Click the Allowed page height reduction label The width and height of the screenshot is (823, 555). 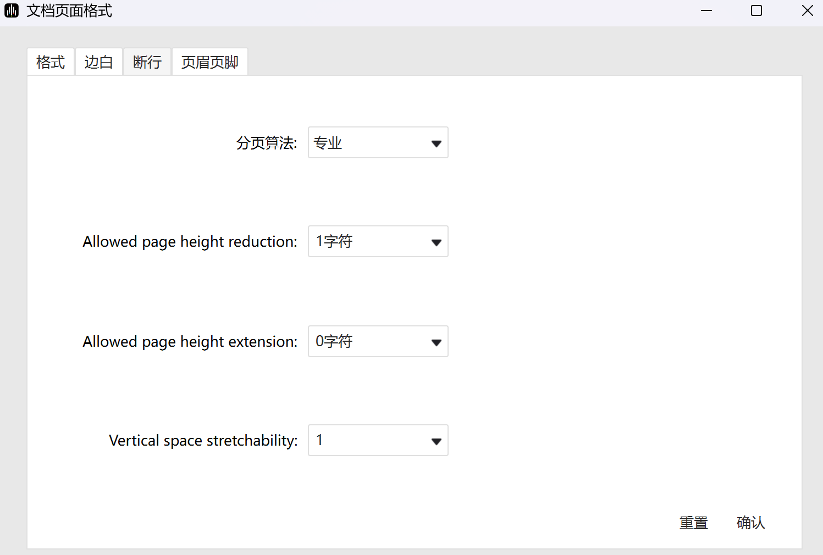190,242
